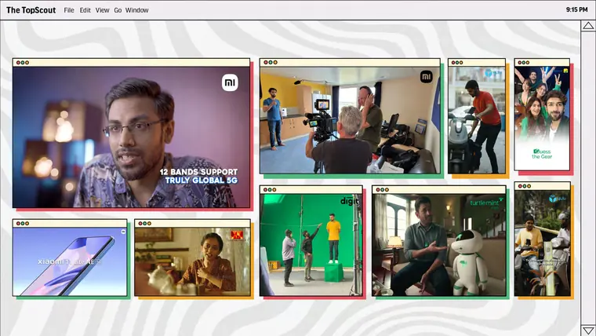Click the Mi logo on the camera crew video
The height and width of the screenshot is (336, 596).
[x=427, y=76]
